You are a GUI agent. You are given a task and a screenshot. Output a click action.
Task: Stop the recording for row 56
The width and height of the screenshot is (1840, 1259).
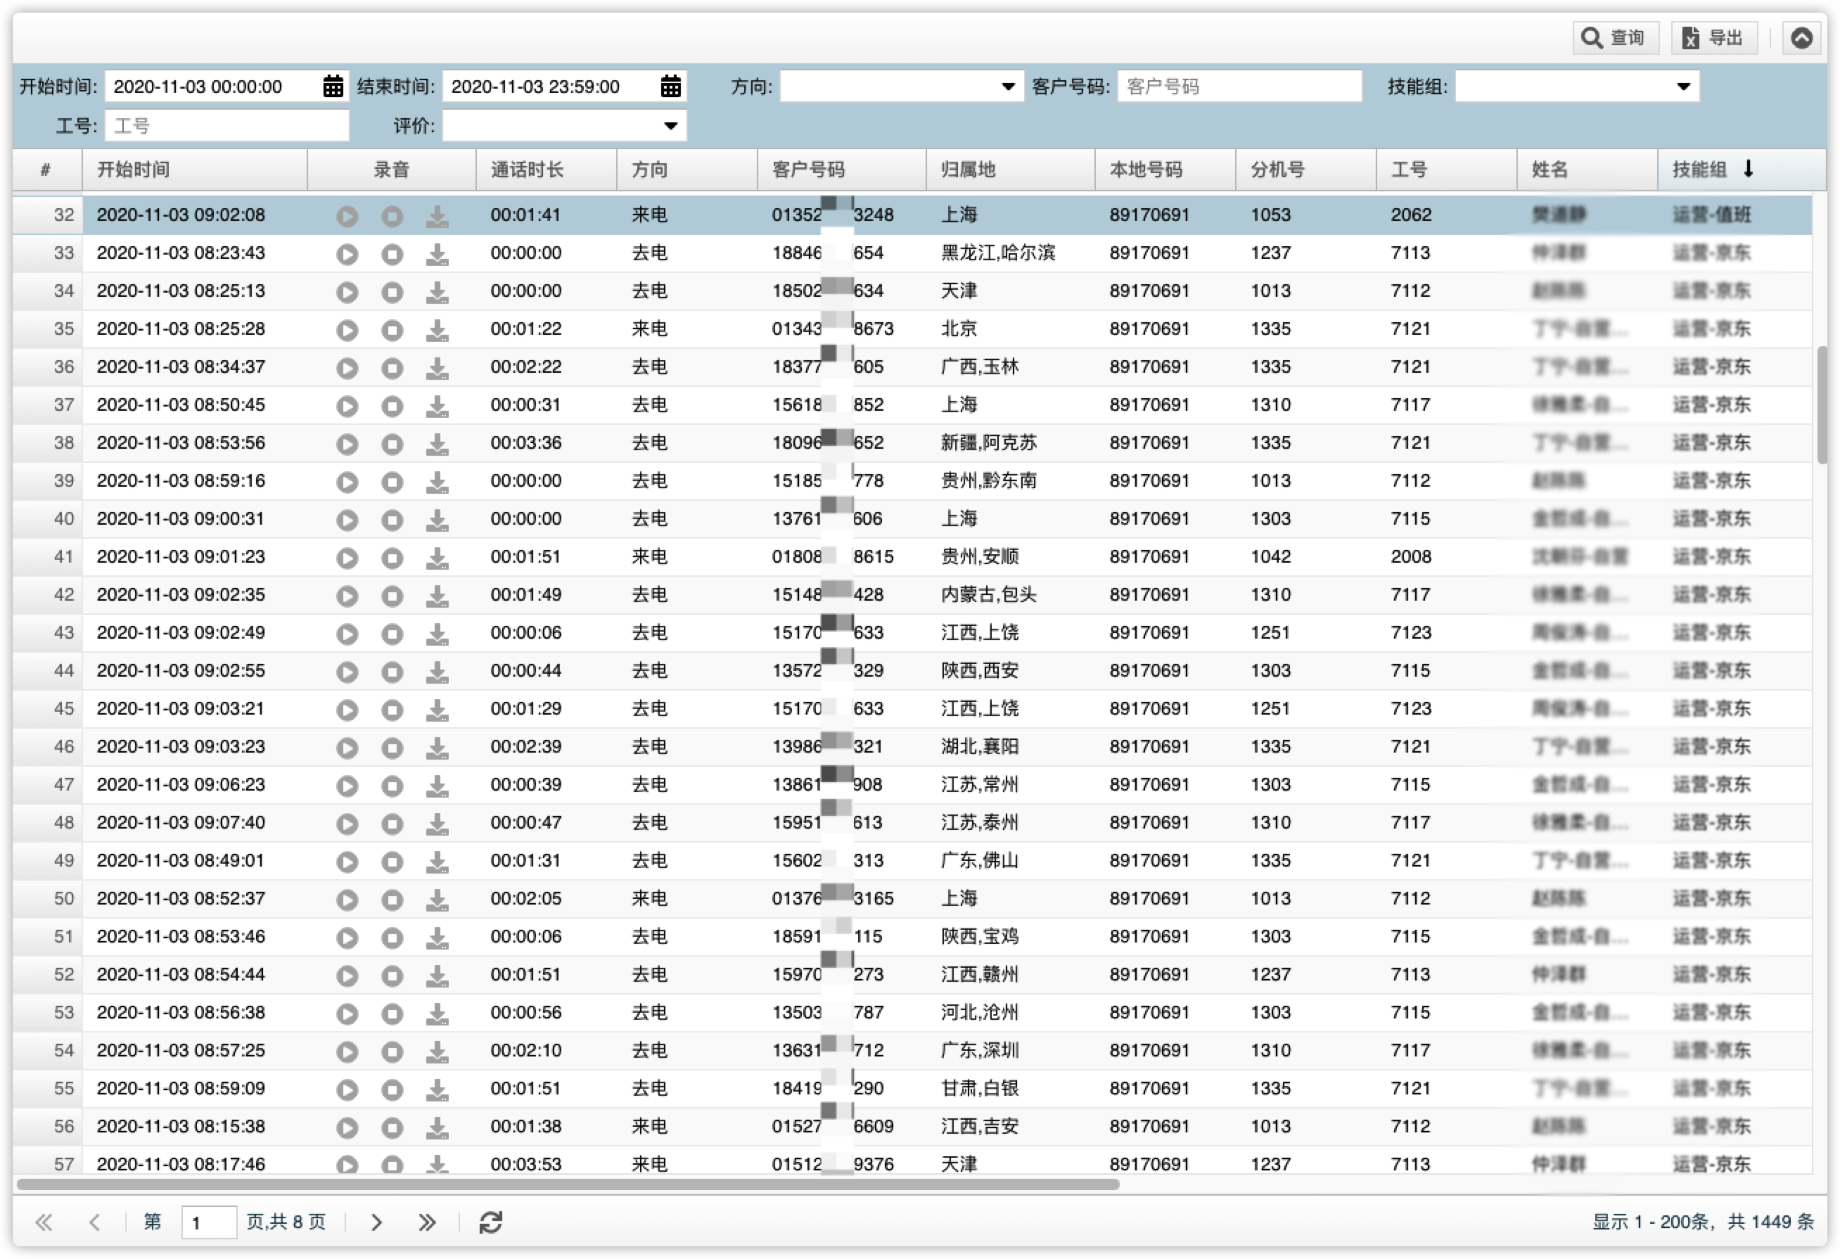pyautogui.click(x=392, y=1128)
